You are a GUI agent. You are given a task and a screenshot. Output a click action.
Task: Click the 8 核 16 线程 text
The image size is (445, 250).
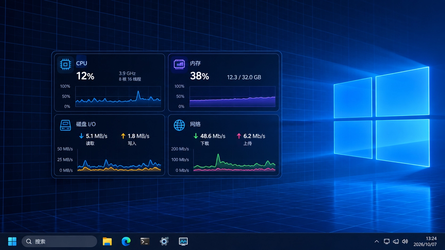click(x=130, y=79)
